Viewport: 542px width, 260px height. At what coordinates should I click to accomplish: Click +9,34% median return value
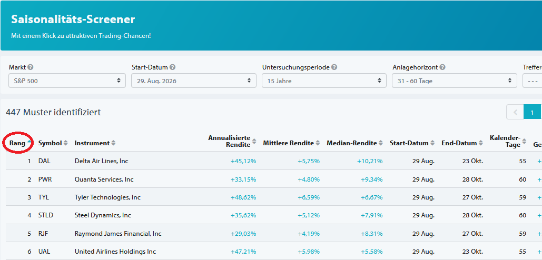tap(371, 179)
